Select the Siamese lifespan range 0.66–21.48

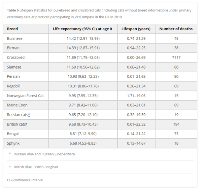[x=136, y=67]
